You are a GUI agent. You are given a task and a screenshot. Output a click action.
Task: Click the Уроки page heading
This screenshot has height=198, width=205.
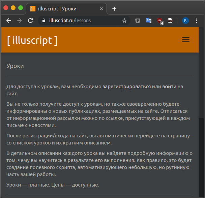(15, 66)
